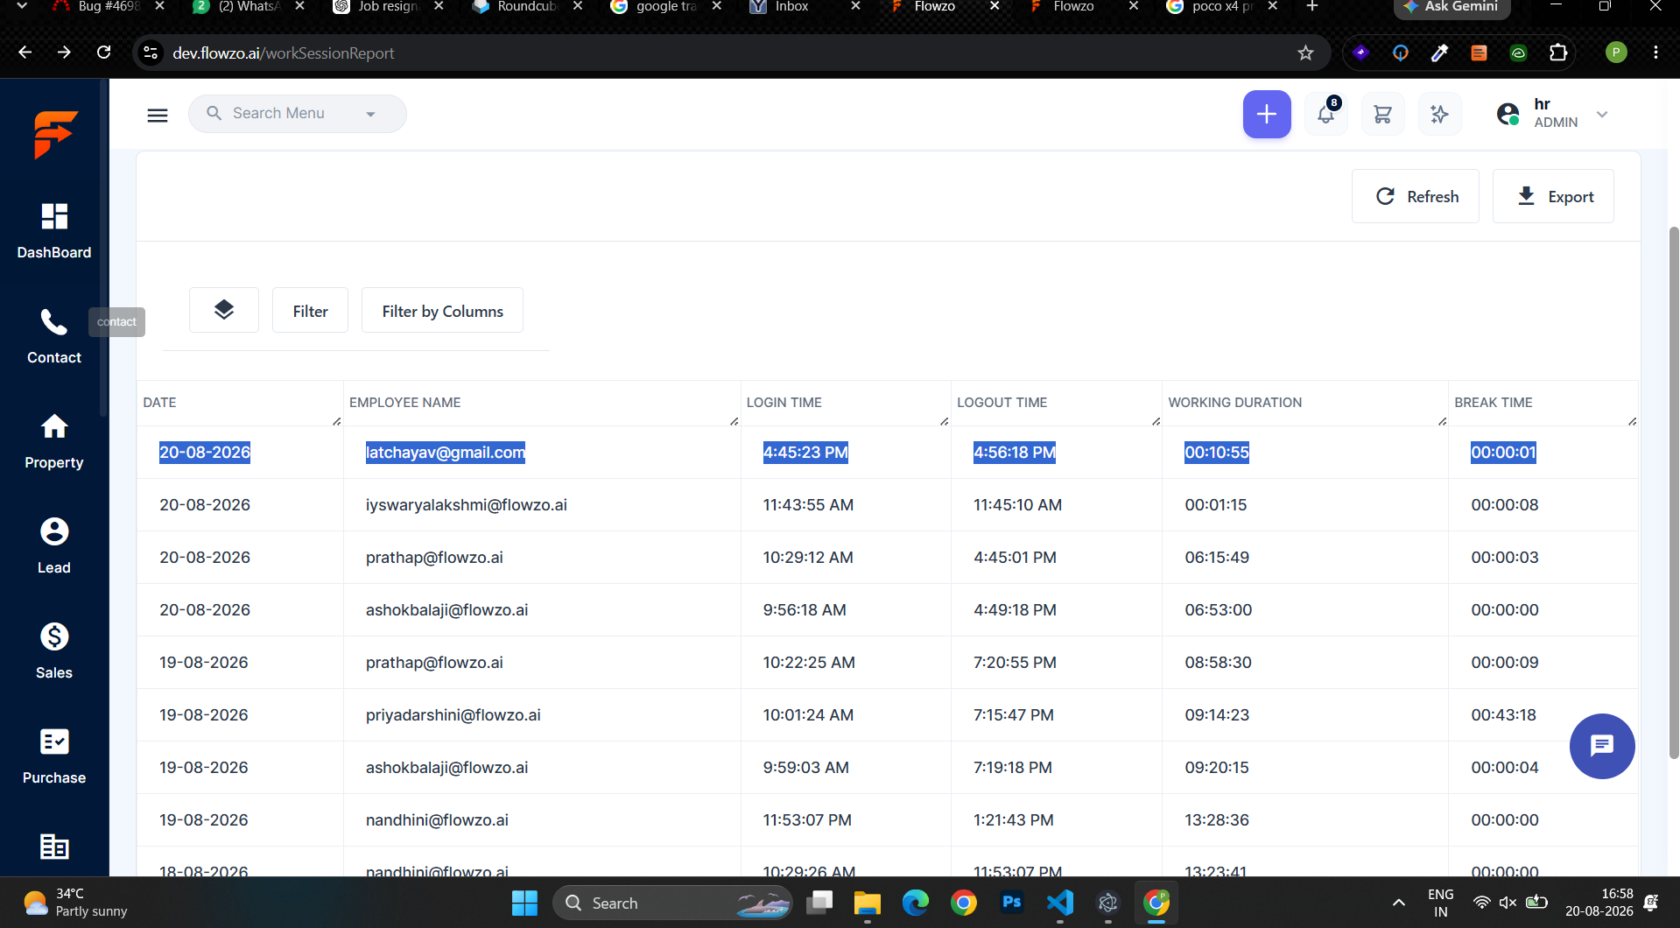Go to the Property module
The width and height of the screenshot is (1680, 928).
pyautogui.click(x=54, y=441)
